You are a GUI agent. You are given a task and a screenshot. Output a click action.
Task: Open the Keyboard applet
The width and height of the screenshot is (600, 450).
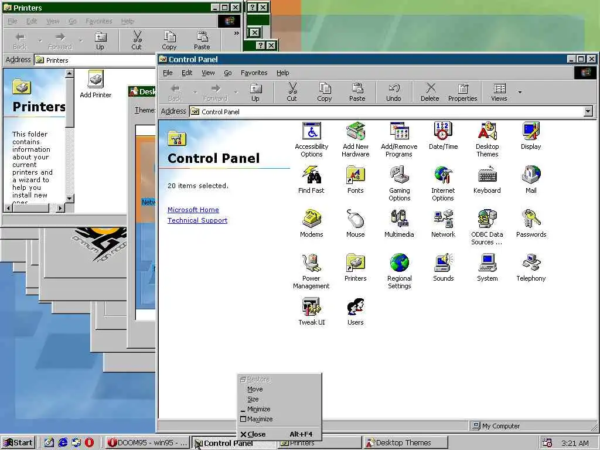(487, 180)
